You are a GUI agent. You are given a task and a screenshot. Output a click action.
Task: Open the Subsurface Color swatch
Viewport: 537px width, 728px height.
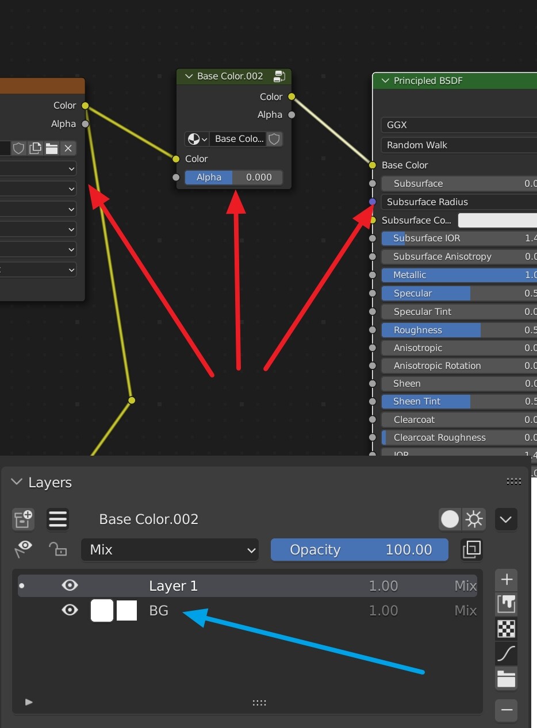tap(497, 220)
